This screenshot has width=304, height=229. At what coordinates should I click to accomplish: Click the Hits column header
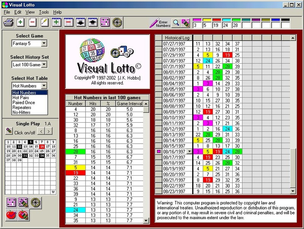(93, 104)
